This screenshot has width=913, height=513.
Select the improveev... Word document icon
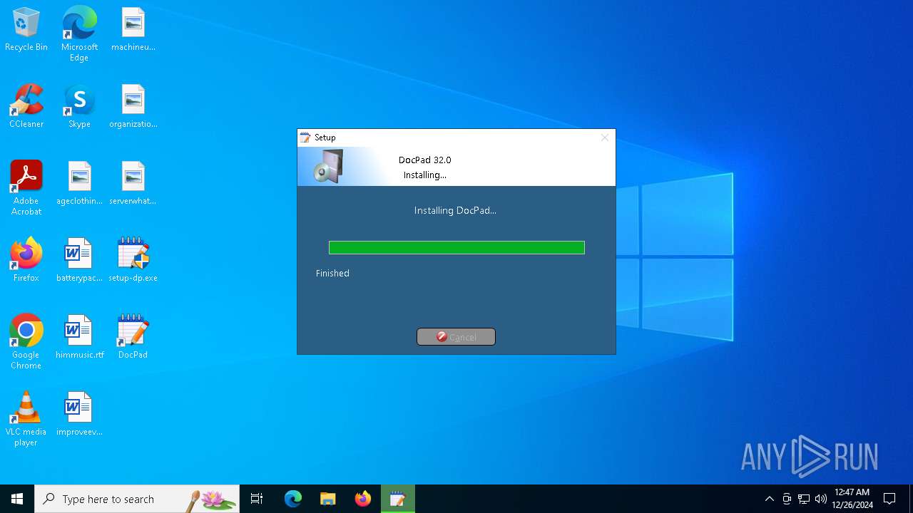79,415
